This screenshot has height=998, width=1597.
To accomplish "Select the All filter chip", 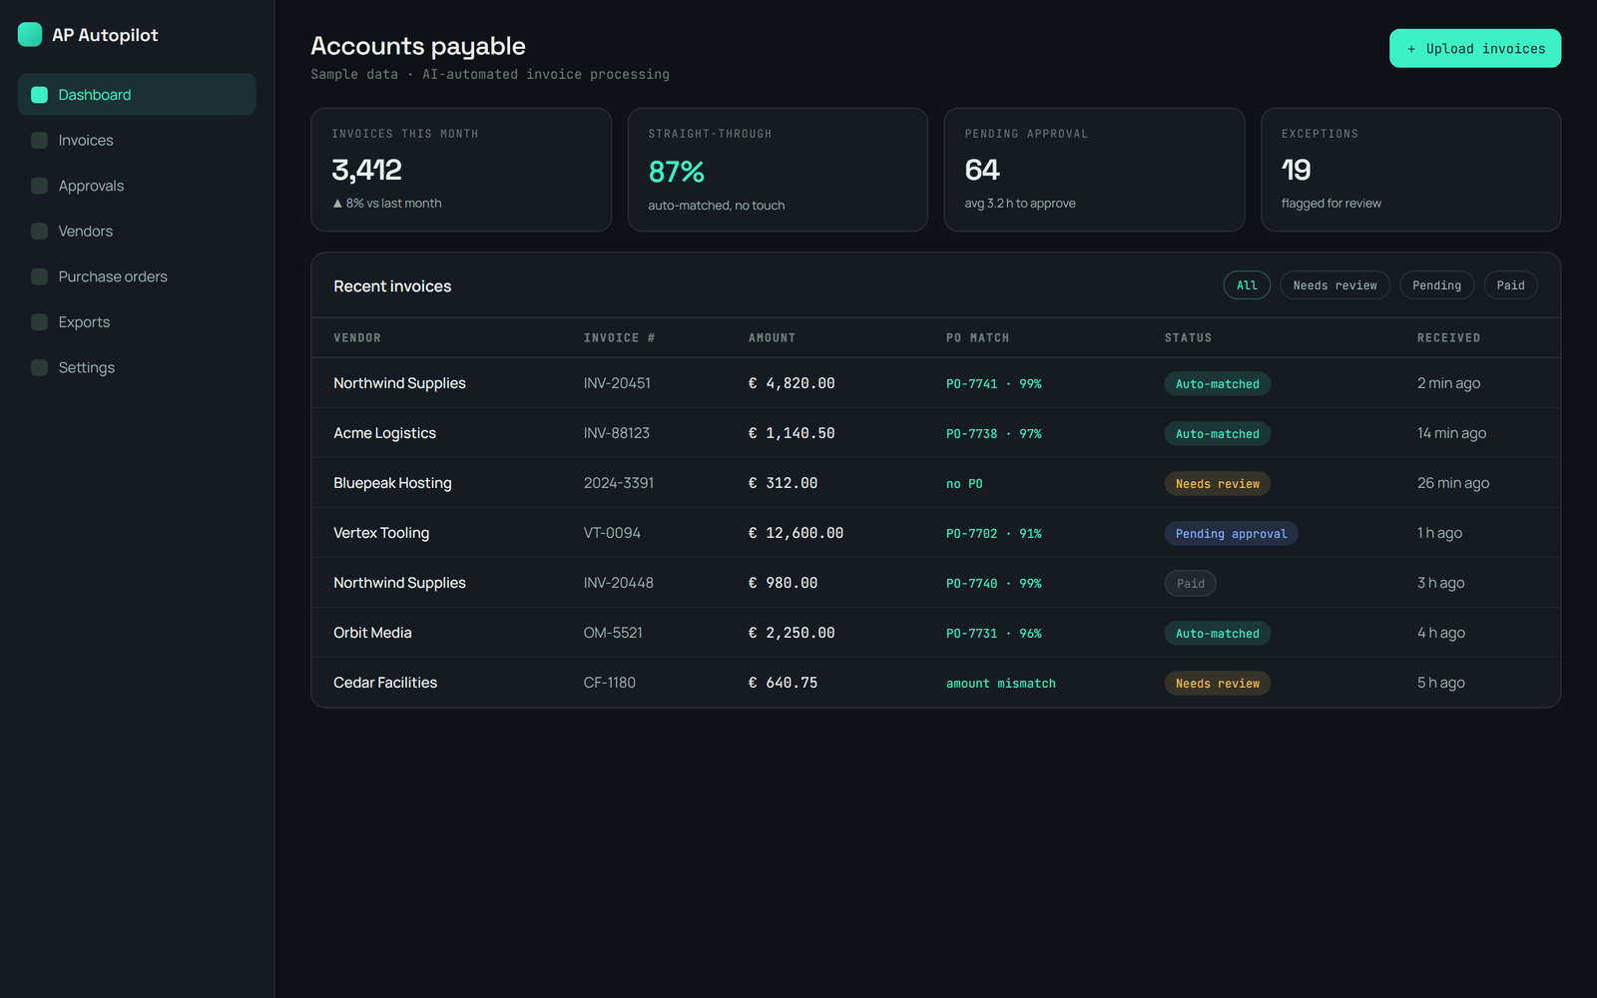I will click(1247, 285).
